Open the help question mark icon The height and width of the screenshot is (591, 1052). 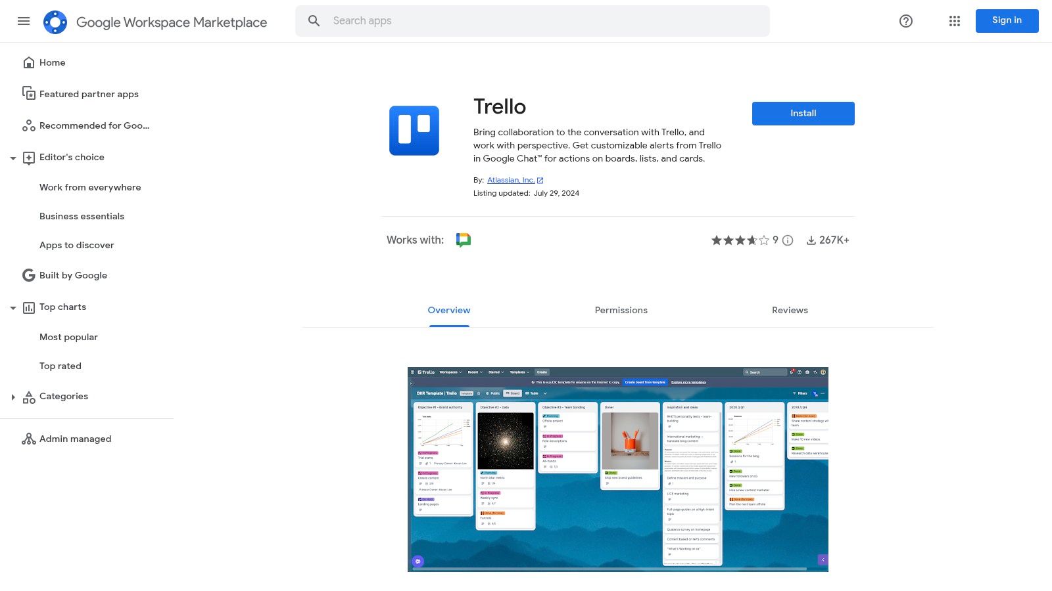coord(905,21)
